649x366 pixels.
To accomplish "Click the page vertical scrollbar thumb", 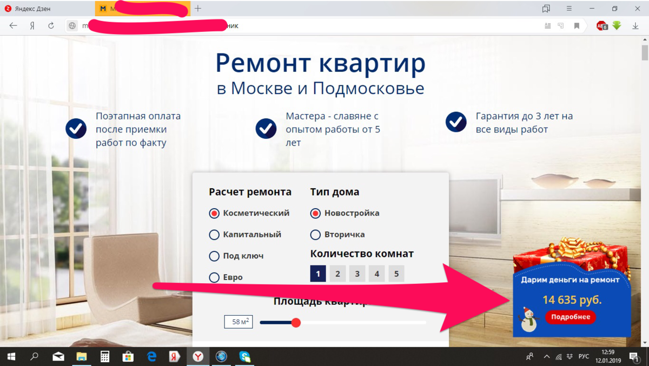I will [645, 53].
